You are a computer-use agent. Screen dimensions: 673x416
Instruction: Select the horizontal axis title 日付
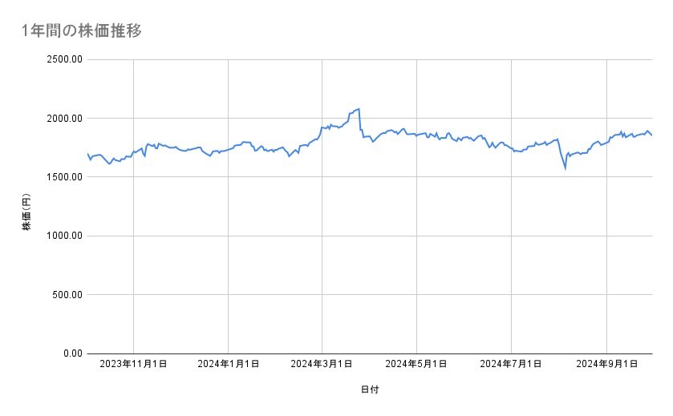370,390
